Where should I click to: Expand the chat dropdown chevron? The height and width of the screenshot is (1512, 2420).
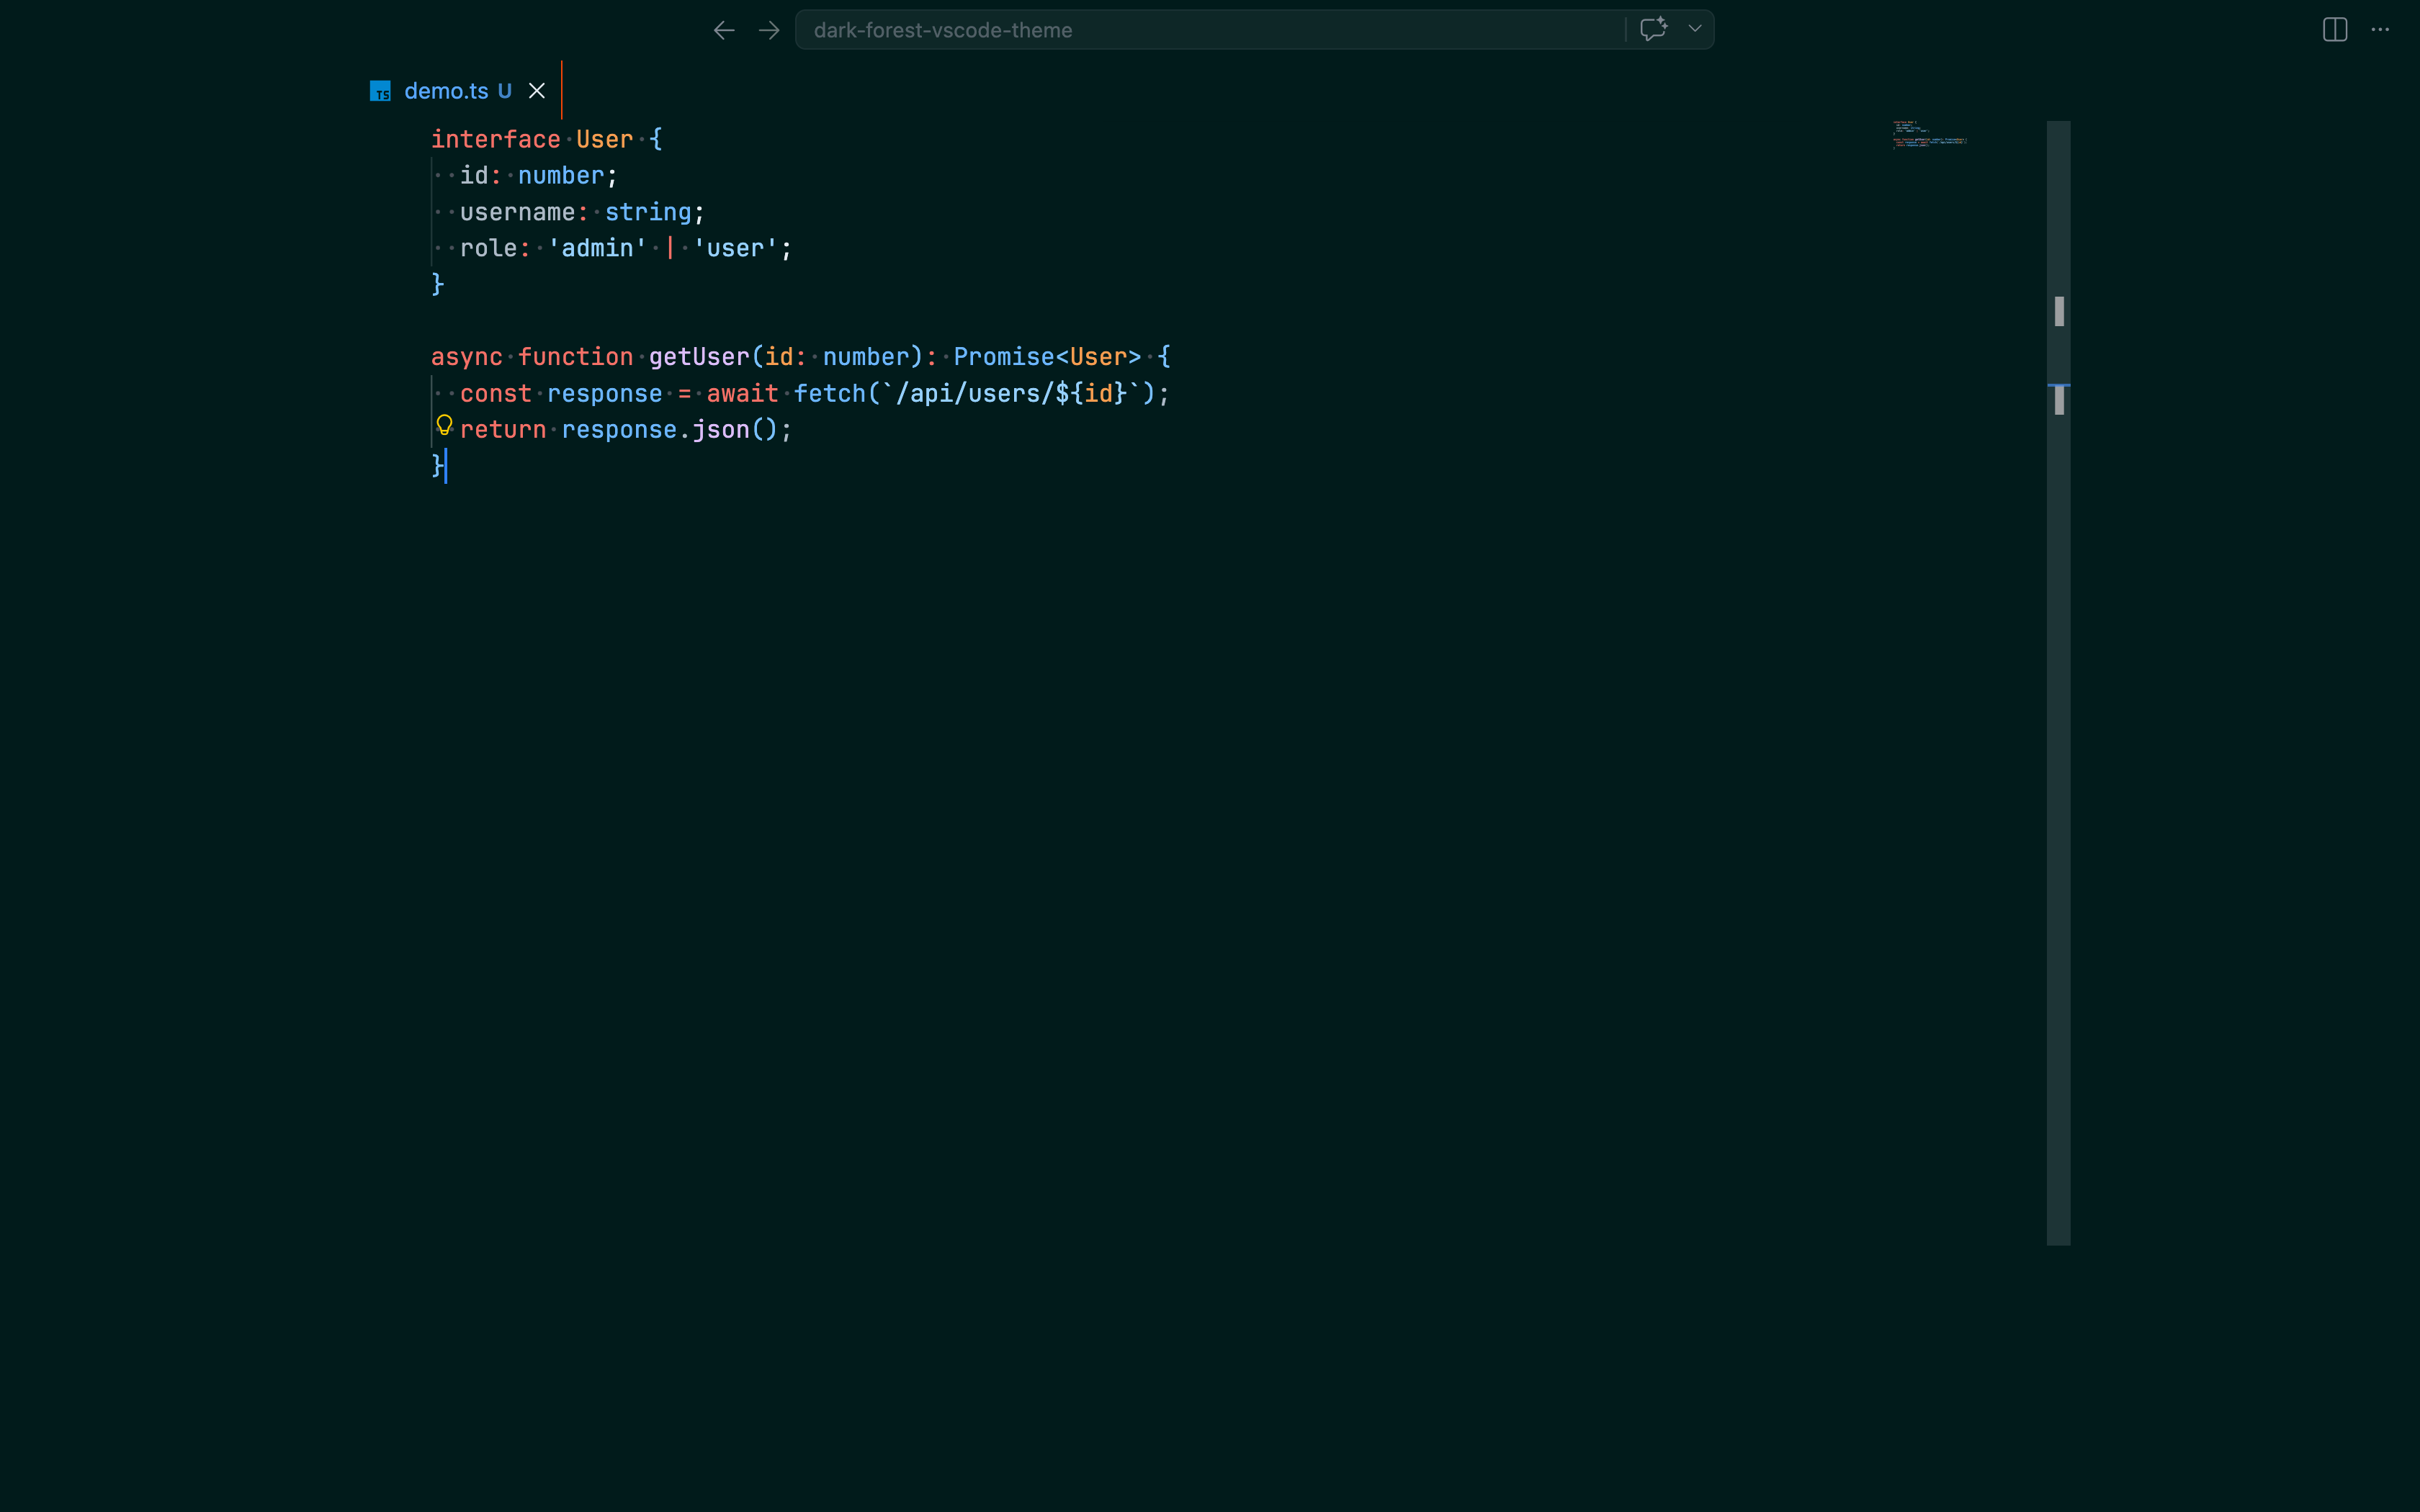pos(1695,29)
